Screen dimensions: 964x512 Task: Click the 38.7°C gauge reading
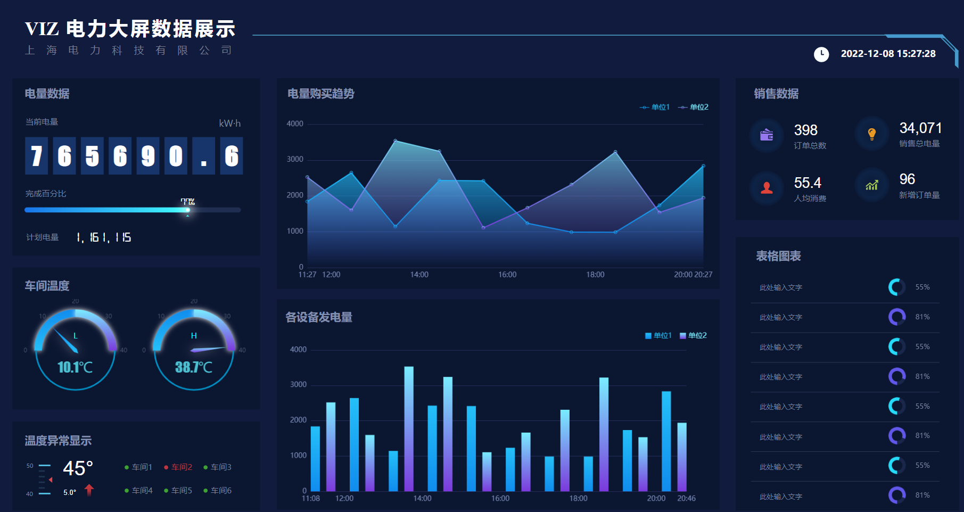194,367
